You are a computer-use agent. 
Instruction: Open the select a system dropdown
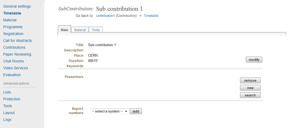pos(110,111)
